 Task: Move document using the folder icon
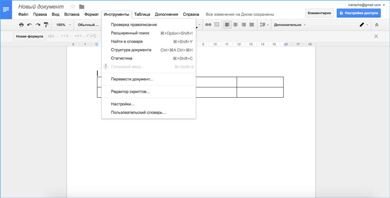(82, 7)
